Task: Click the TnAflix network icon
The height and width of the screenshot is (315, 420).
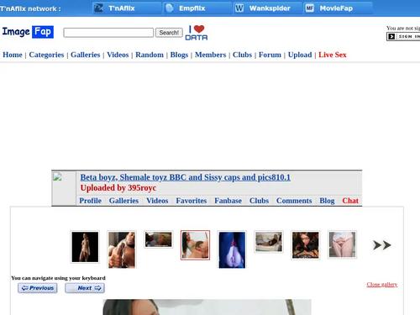Action: (x=98, y=8)
